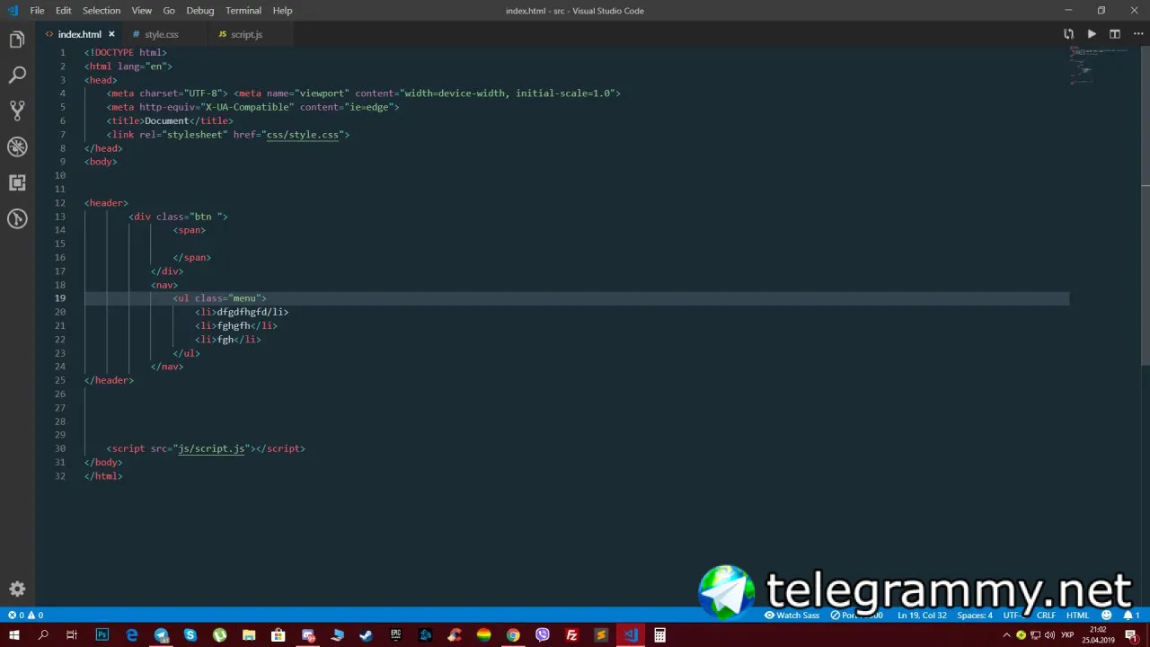Open Google Chrome from the taskbar
This screenshot has width=1150, height=647.
point(512,635)
